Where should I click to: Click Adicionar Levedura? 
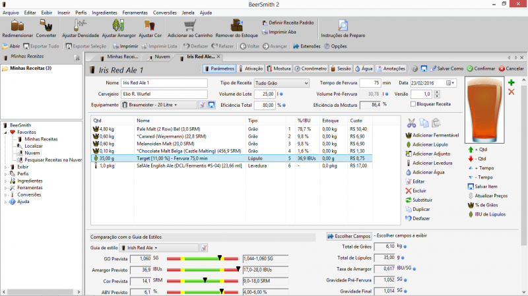[x=429, y=163]
